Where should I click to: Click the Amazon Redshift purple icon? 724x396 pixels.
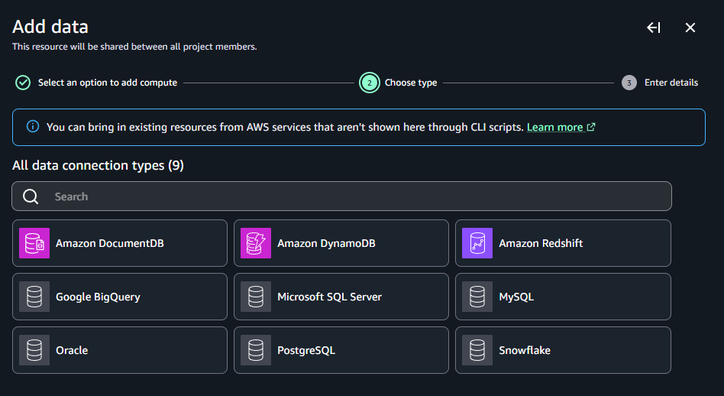(x=477, y=243)
